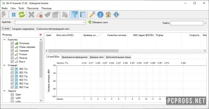
Task: Click table horizontal scroll left arrow
Action: (x=47, y=51)
